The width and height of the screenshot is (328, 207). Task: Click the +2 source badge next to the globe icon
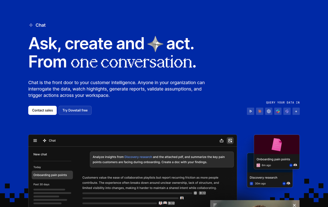[x=202, y=193]
